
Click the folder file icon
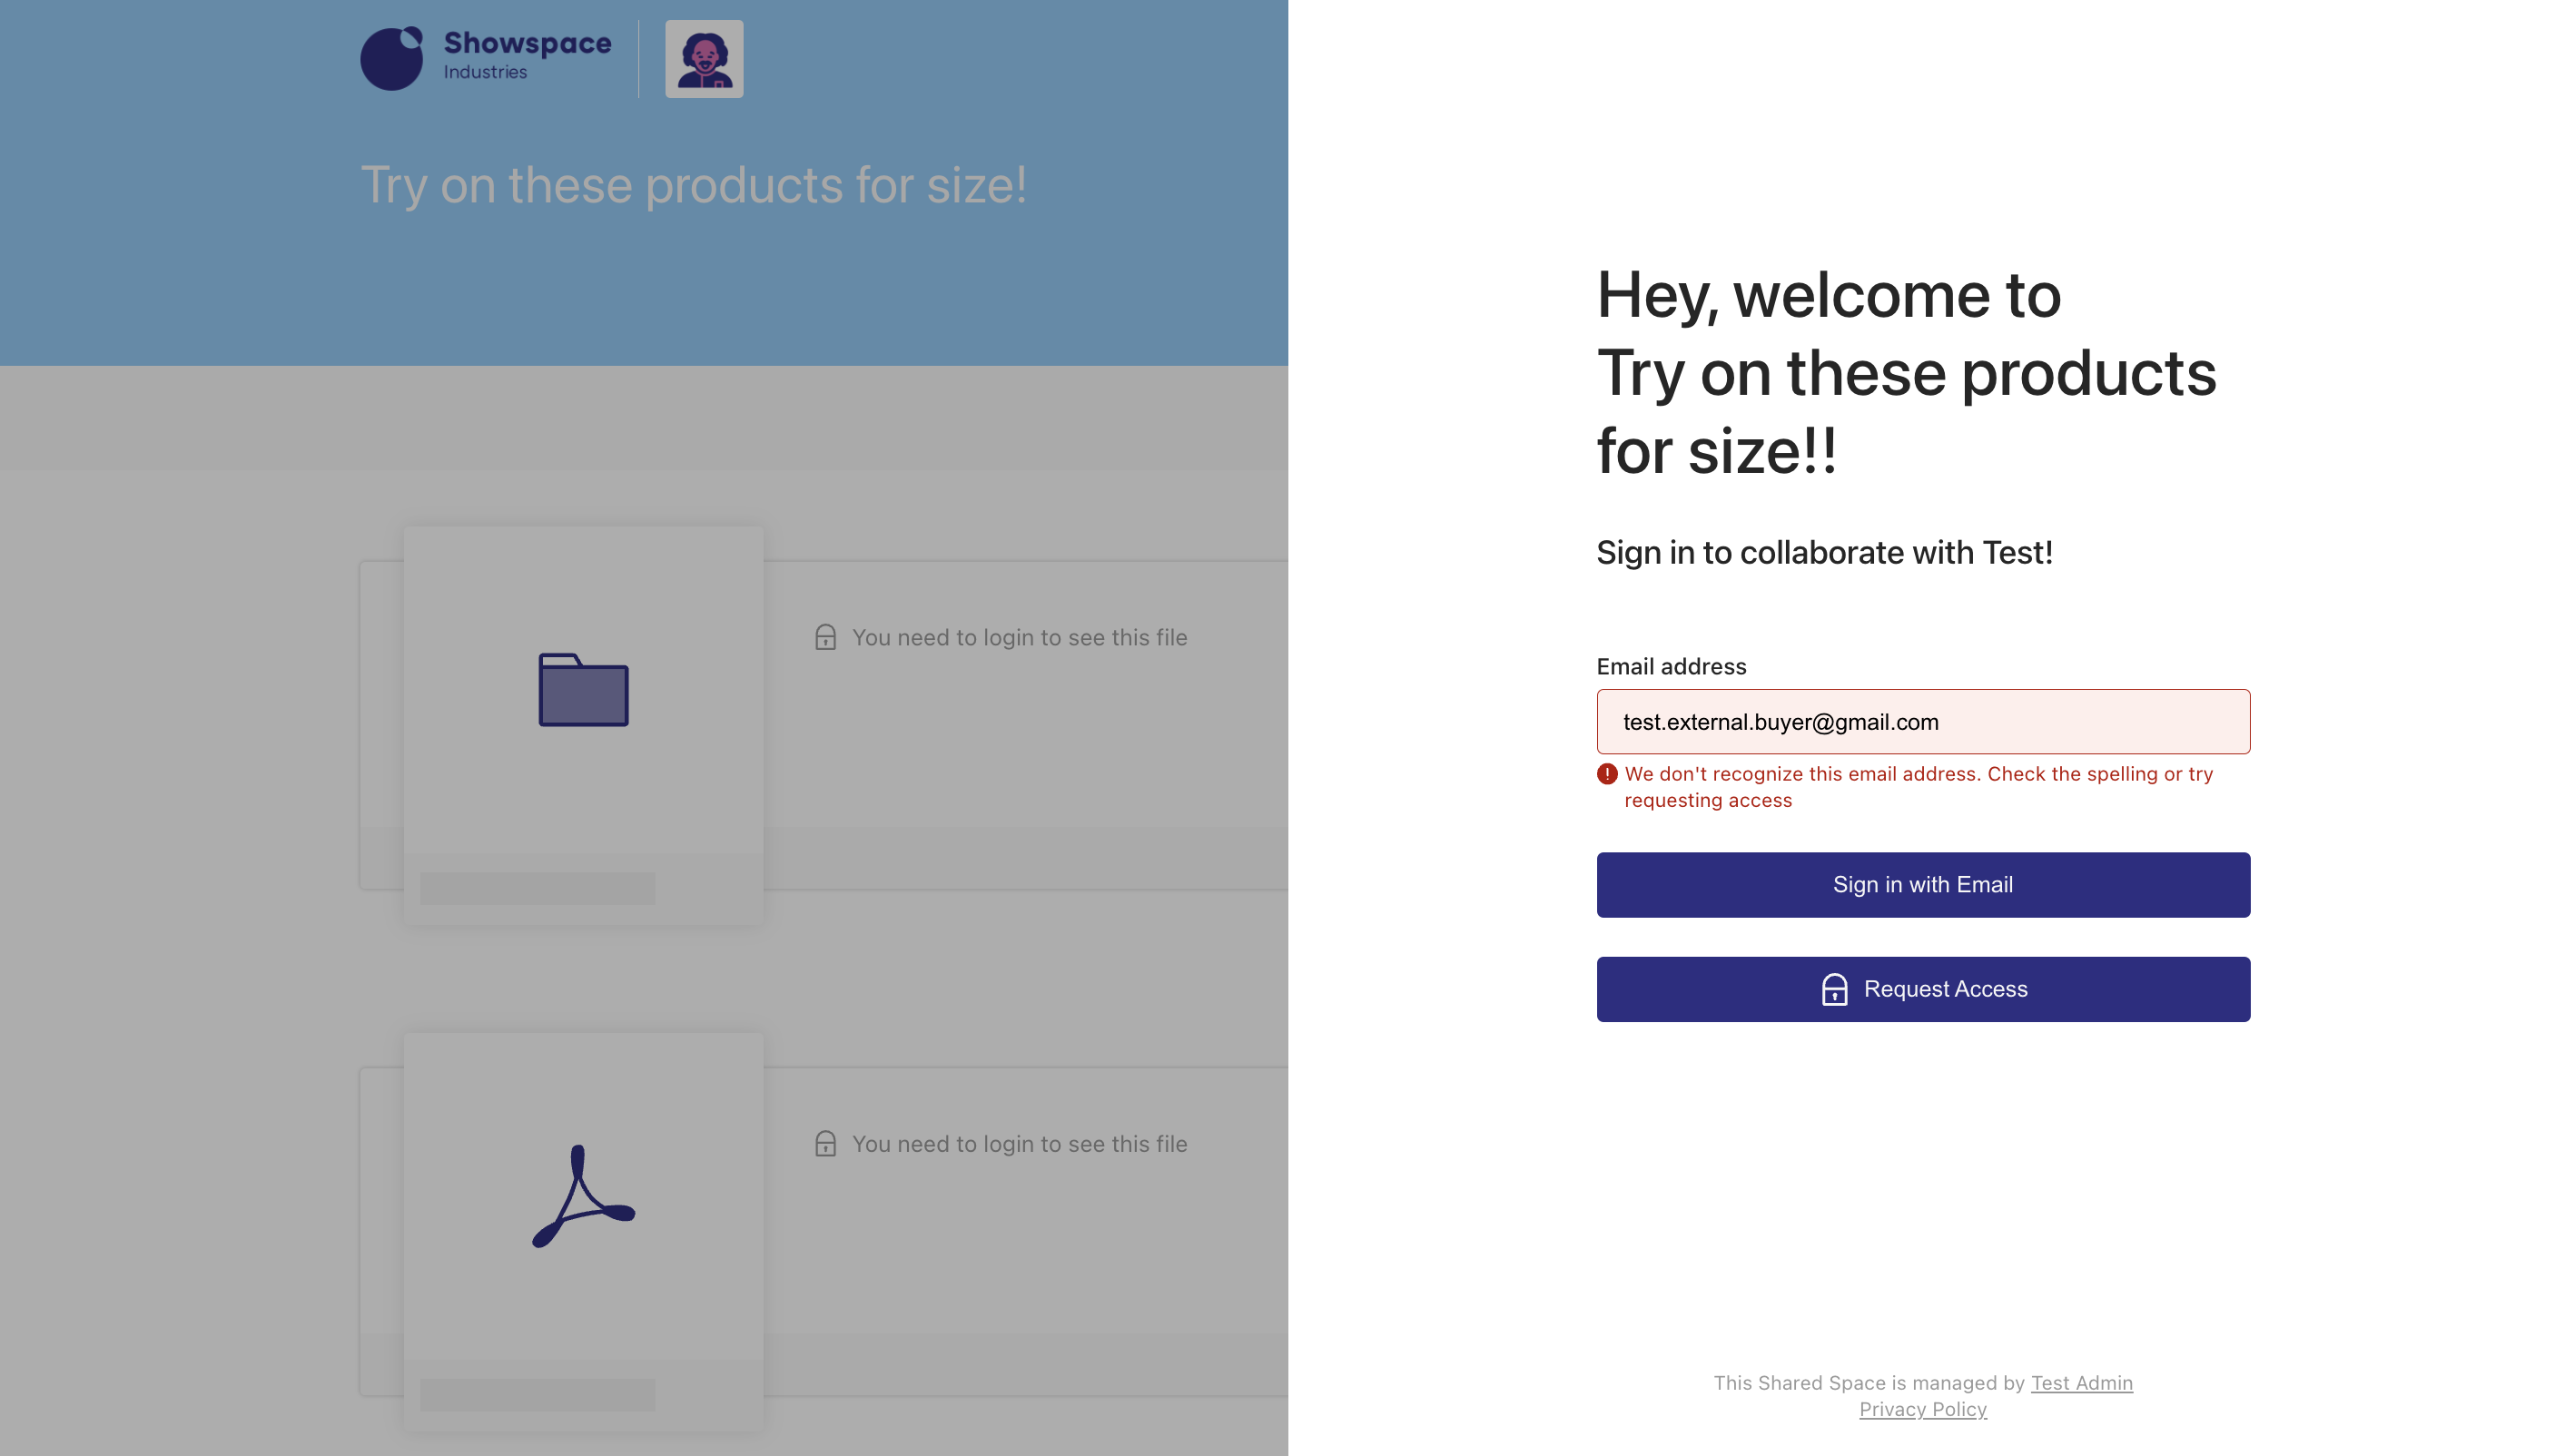[583, 690]
